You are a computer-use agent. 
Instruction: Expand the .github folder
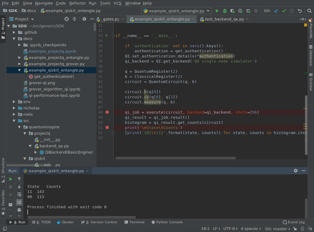(x=14, y=32)
